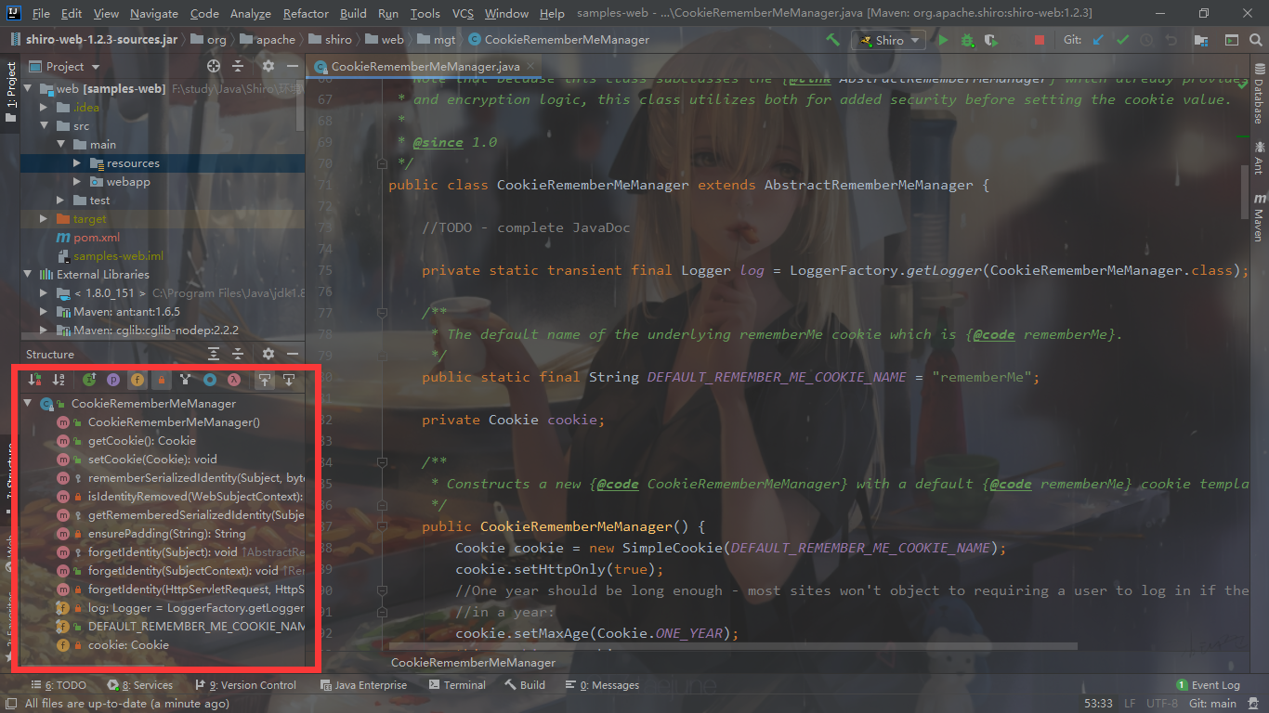Click the Sort Alphabetically icon in Structure

click(x=59, y=380)
